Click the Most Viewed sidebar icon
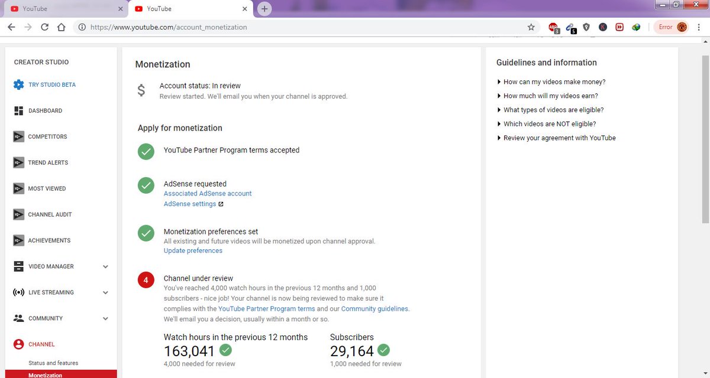710x378 pixels. pyautogui.click(x=18, y=188)
